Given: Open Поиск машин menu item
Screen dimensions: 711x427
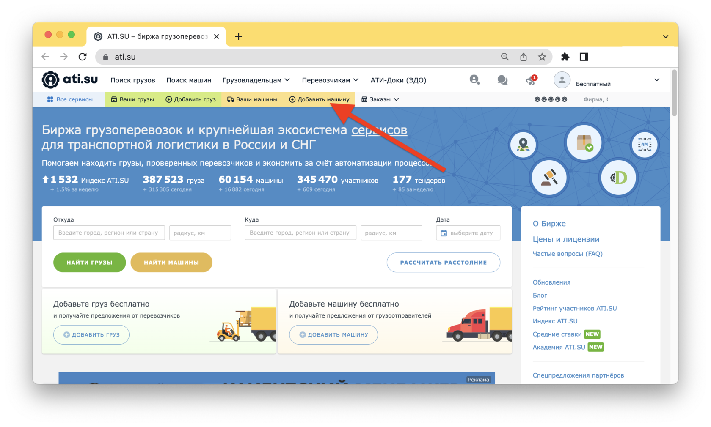Looking at the screenshot, I should point(189,80).
